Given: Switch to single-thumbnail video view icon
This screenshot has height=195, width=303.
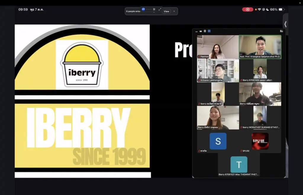Looking at the screenshot, I should tap(201, 31).
